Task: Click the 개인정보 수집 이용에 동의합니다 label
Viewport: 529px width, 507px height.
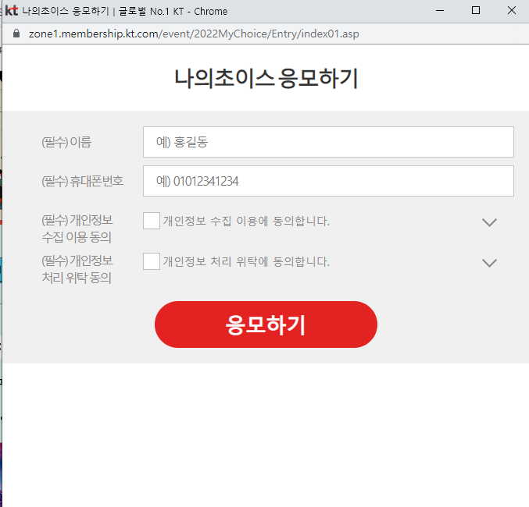Action: tap(246, 222)
